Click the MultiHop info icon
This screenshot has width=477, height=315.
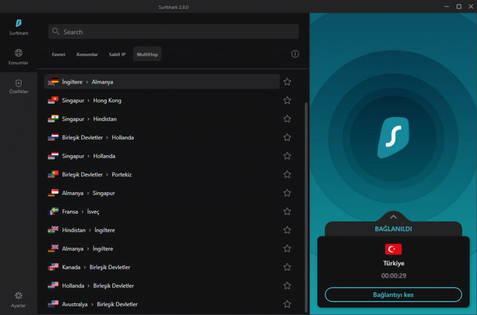(295, 54)
